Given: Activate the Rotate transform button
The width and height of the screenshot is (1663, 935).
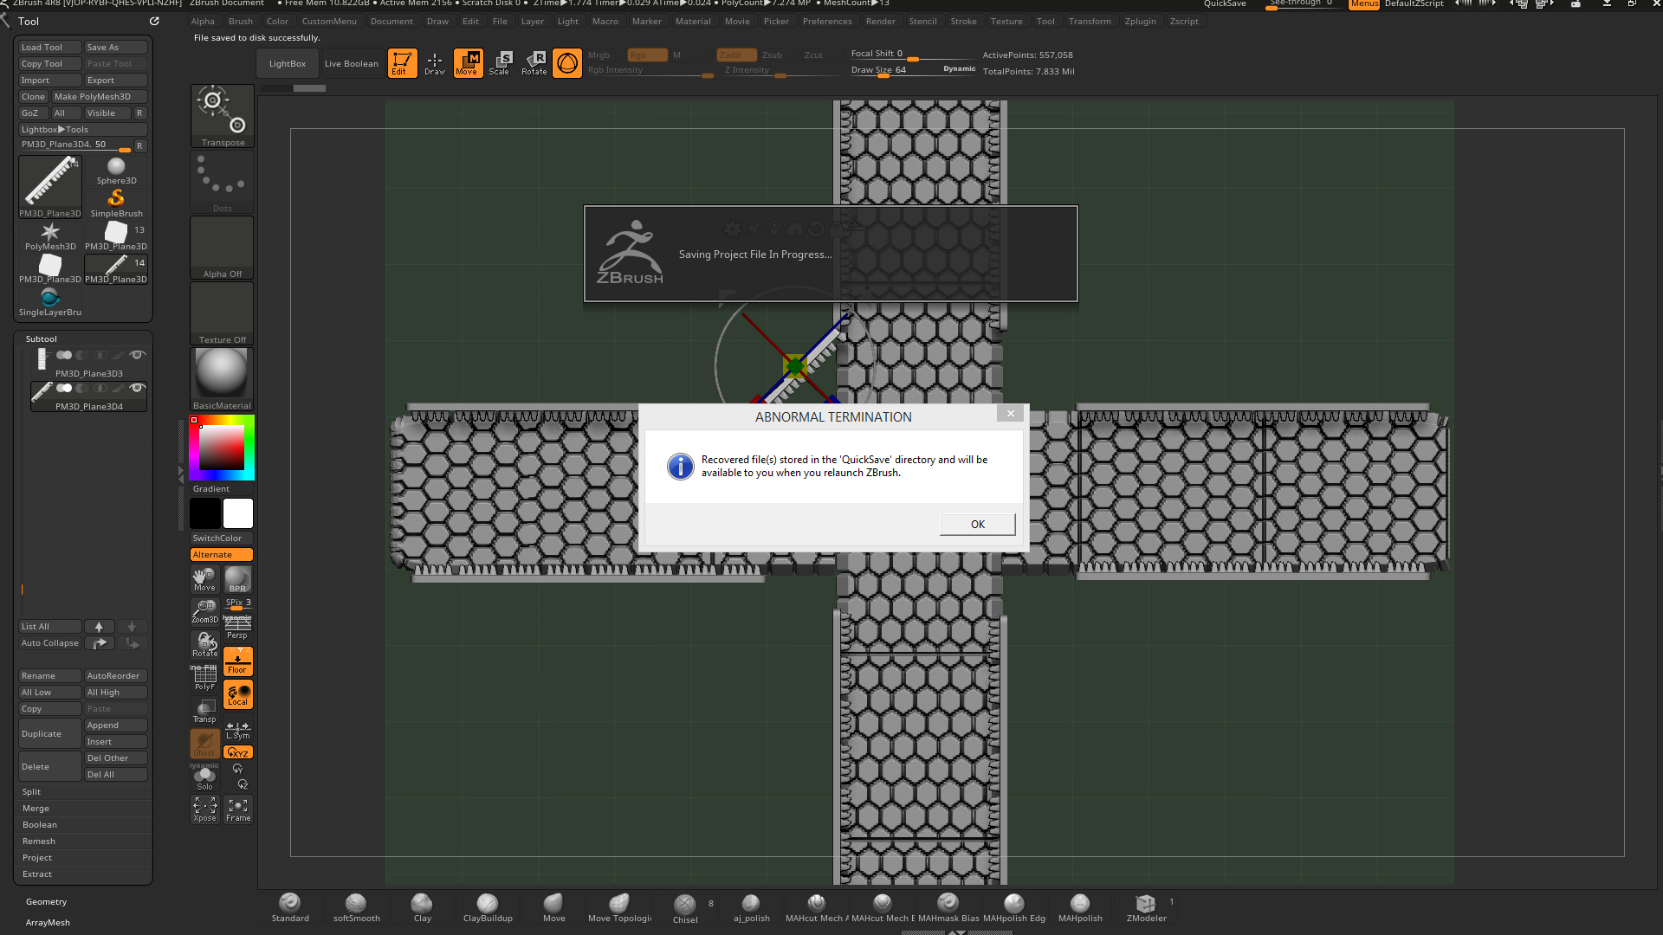Looking at the screenshot, I should click(x=534, y=63).
